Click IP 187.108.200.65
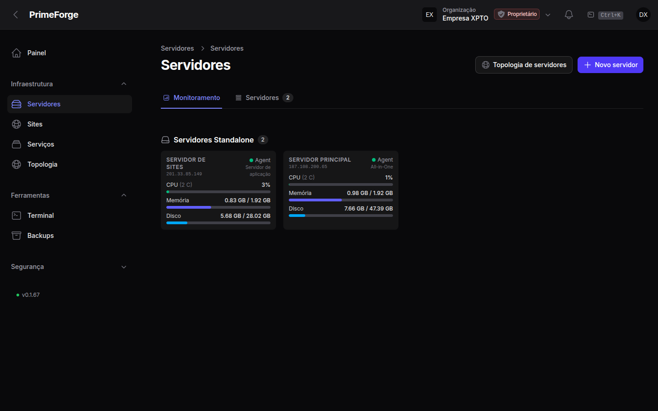Screen dimensions: 658x411 click(308, 167)
